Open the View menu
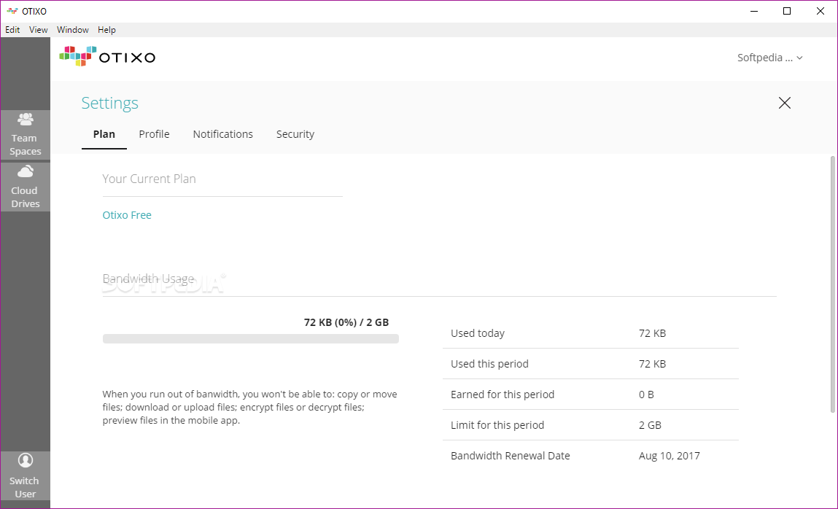This screenshot has width=838, height=509. coord(38,30)
